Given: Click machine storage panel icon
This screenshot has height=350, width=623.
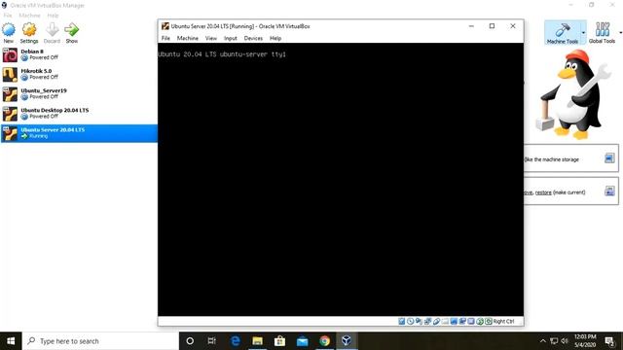Looking at the screenshot, I should coord(609,157).
